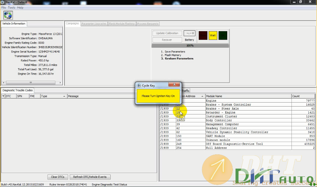Select the Management Computer row

(237, 124)
